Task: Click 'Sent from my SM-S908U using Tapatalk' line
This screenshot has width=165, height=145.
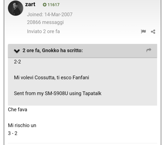Action: (58, 93)
